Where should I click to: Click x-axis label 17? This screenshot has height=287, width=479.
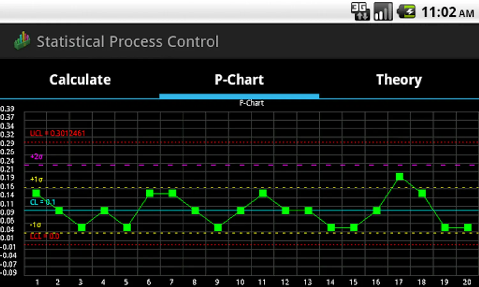(x=399, y=282)
